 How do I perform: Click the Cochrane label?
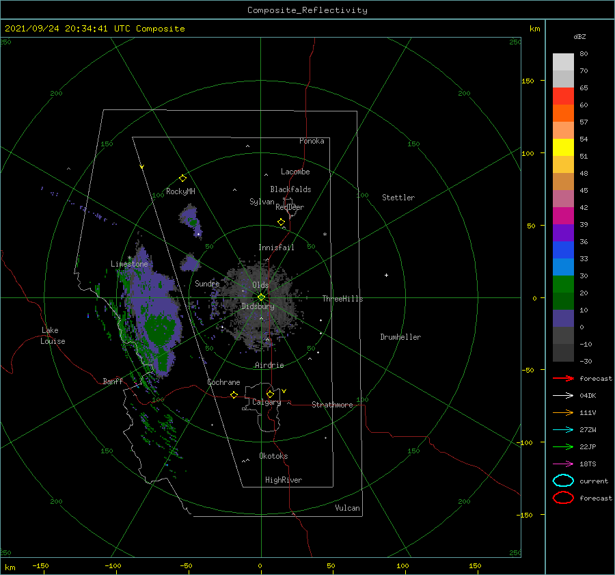pos(223,382)
